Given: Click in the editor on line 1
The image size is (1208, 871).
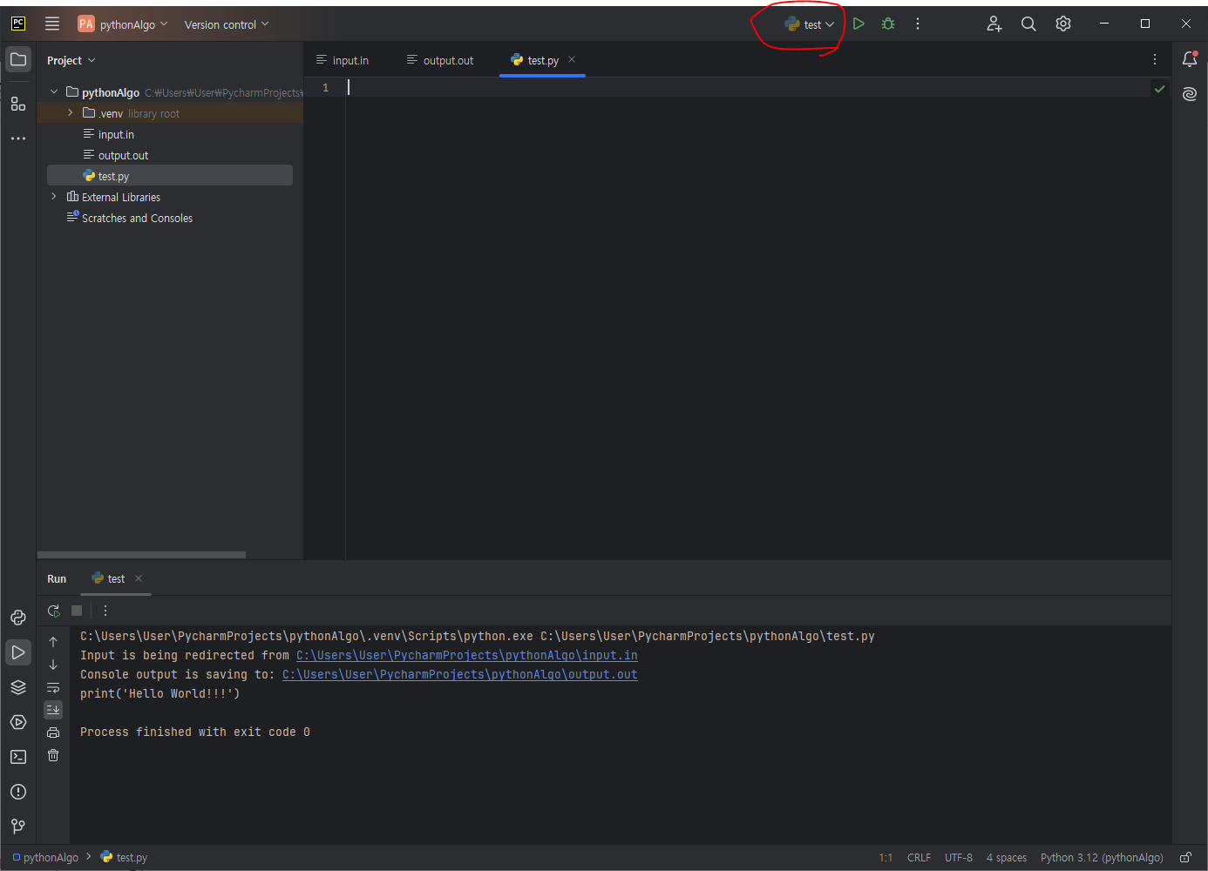Looking at the screenshot, I should (x=750, y=87).
